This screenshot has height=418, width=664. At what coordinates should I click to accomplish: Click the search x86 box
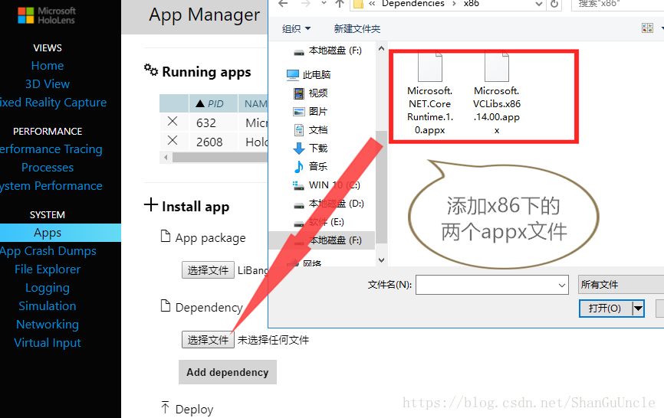(x=617, y=4)
